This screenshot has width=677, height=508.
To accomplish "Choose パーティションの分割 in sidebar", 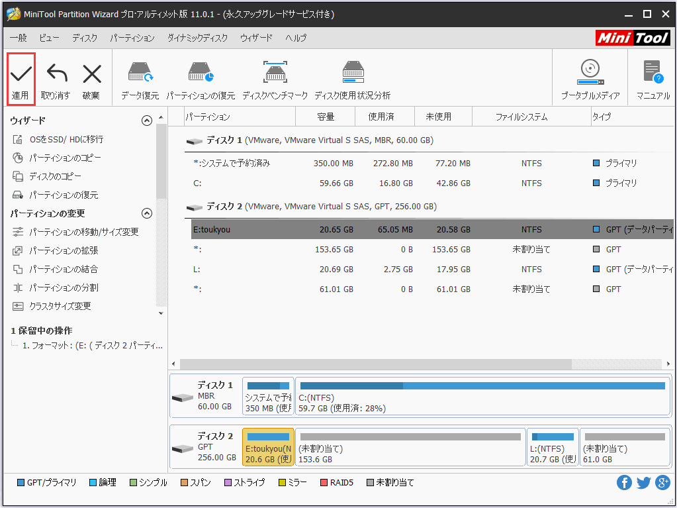I will point(56,288).
